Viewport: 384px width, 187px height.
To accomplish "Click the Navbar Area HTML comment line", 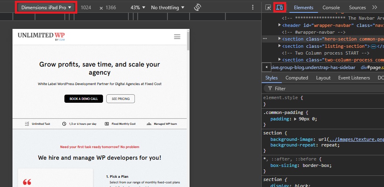I will tap(333, 18).
